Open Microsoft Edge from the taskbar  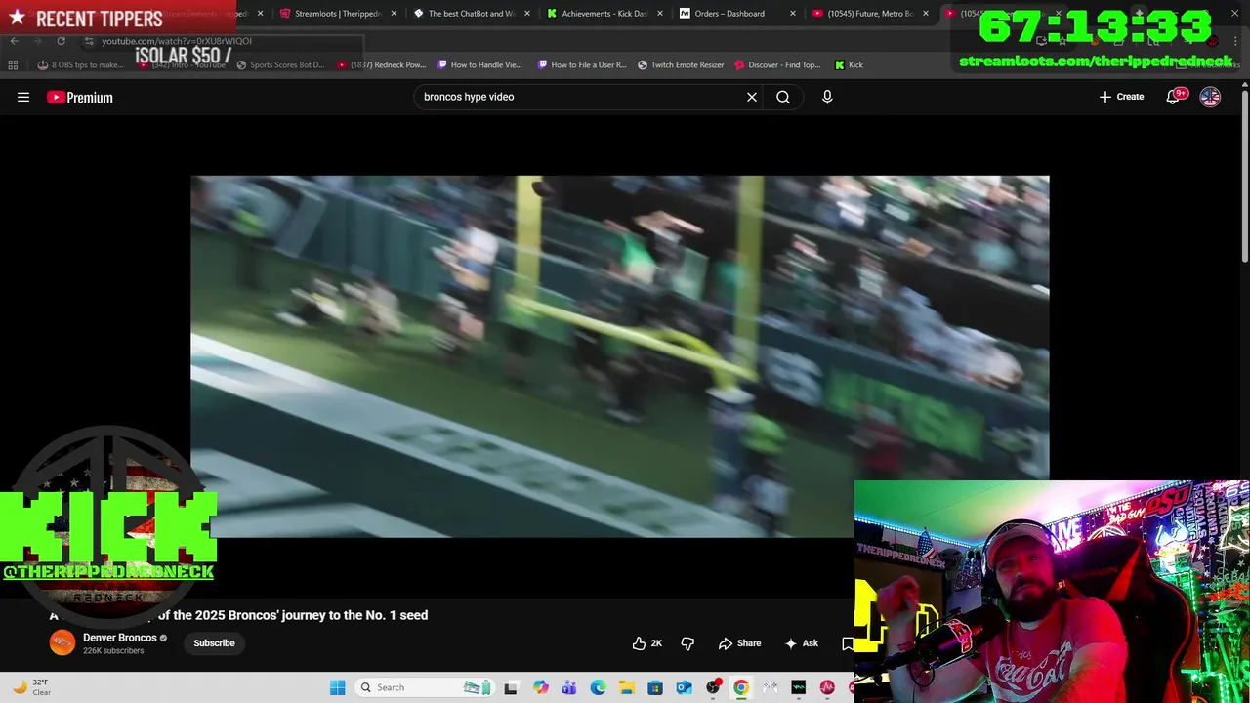[598, 687]
